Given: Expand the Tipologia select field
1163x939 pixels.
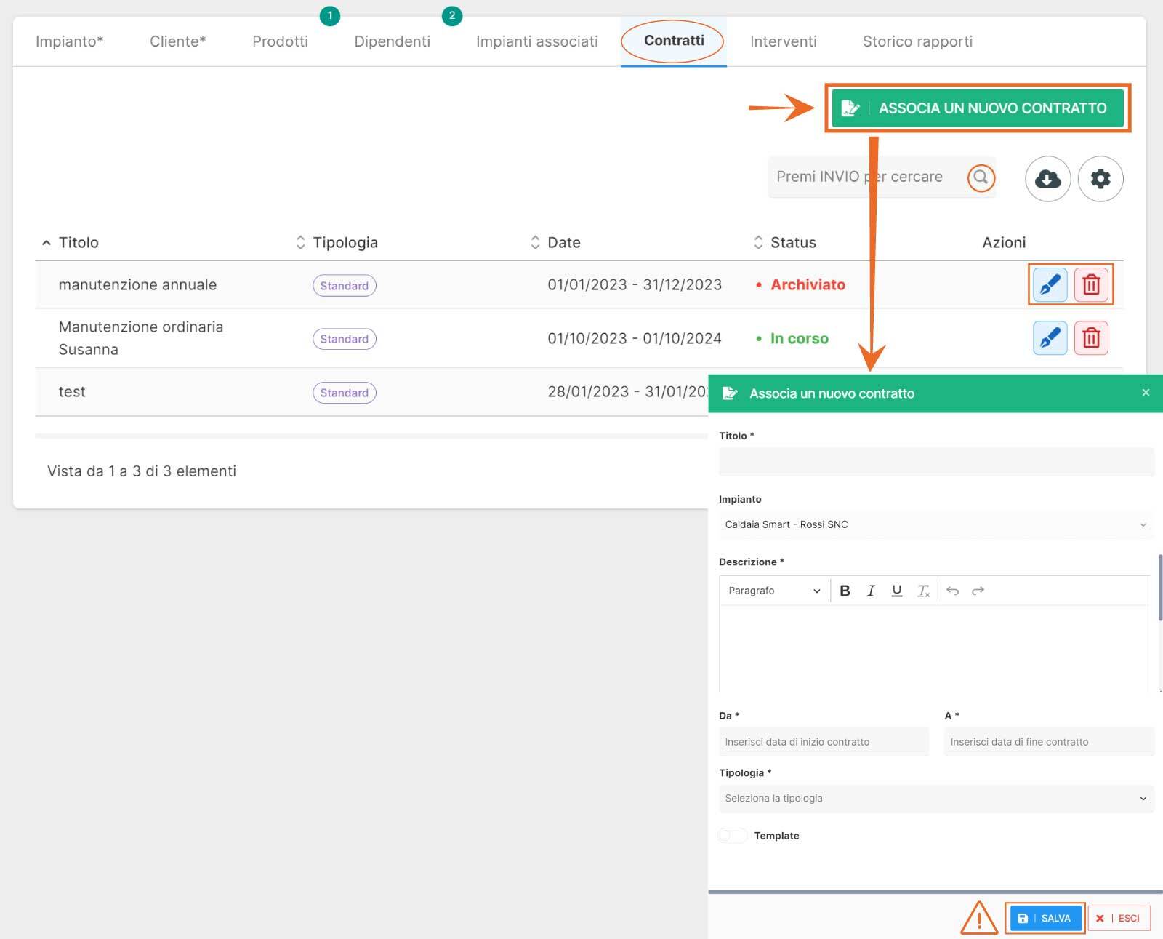Looking at the screenshot, I should tap(935, 799).
